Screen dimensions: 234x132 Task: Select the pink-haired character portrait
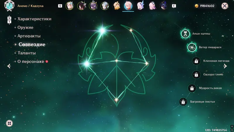click(x=152, y=6)
